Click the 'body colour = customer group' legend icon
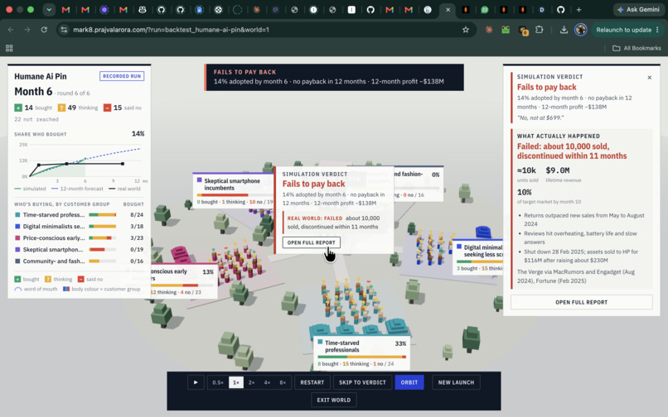 click(66, 289)
